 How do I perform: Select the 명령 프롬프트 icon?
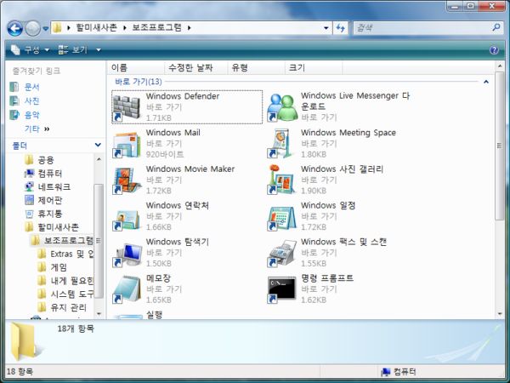[x=281, y=290]
